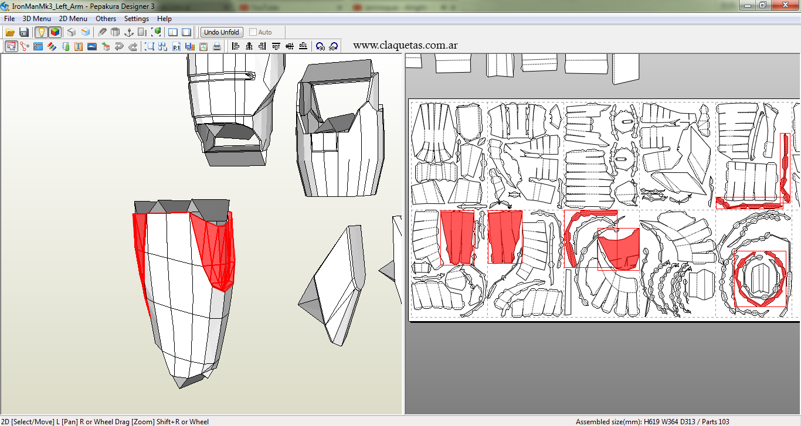Image resolution: width=801 pixels, height=426 pixels.
Task: Open the 3D Menu
Action: tap(37, 19)
